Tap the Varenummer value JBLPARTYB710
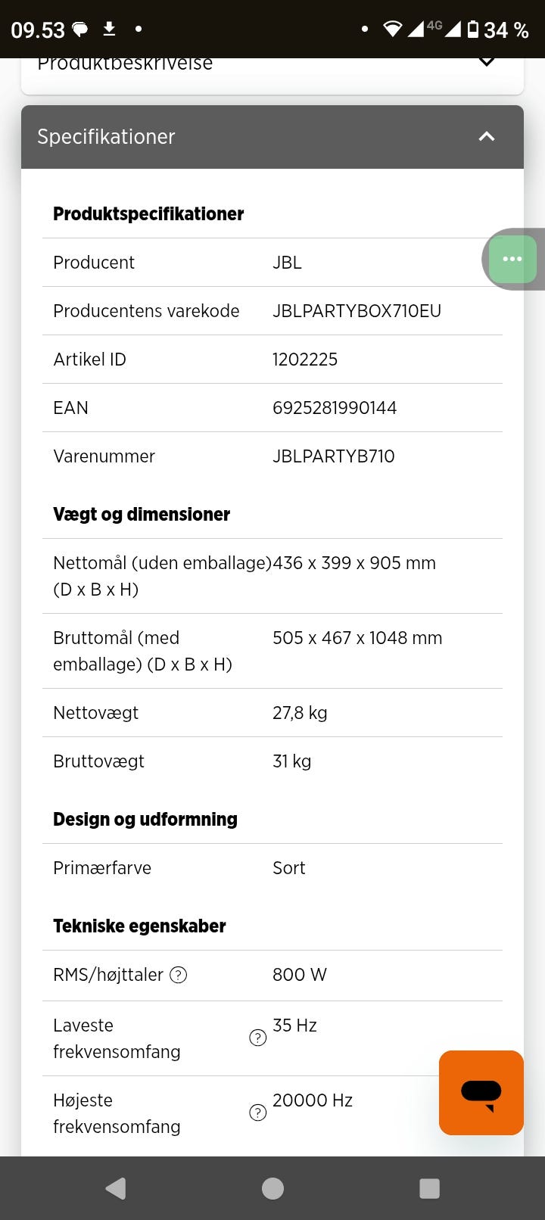The image size is (545, 1220). (x=333, y=456)
